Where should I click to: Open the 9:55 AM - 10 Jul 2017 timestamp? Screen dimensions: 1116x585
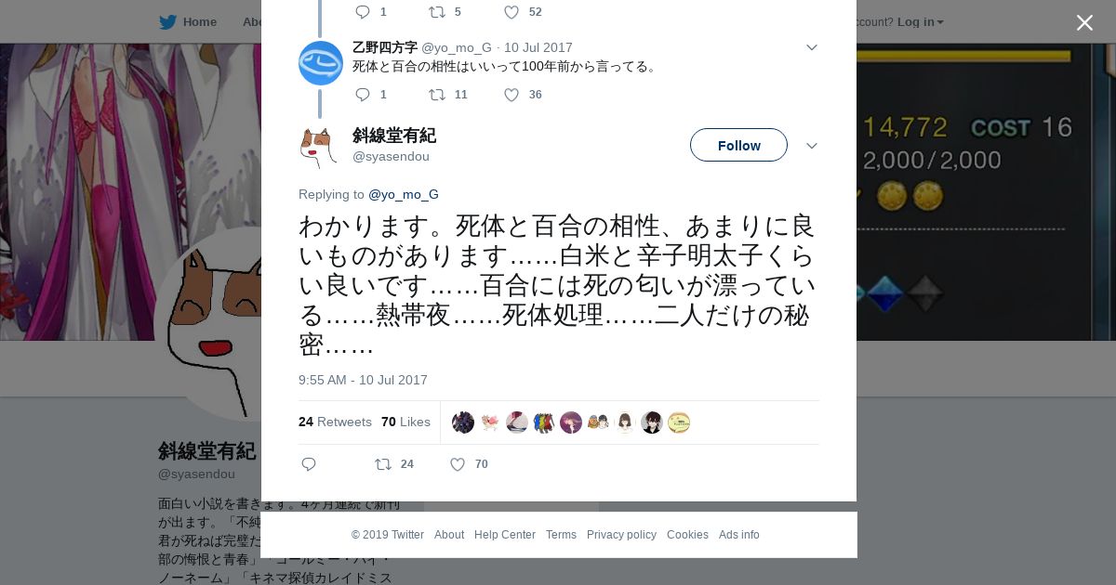click(363, 380)
